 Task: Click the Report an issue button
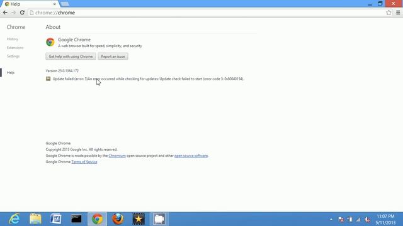113,56
